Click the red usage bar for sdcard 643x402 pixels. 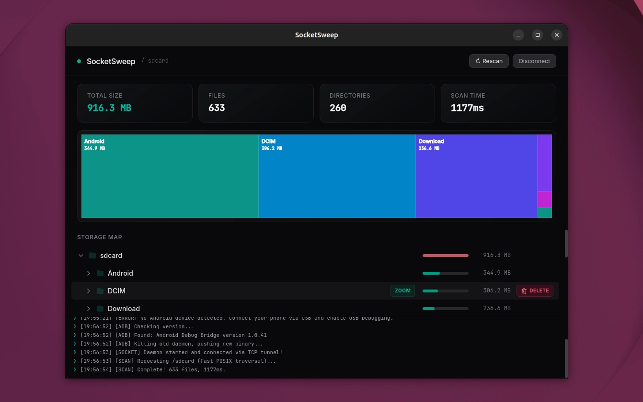[x=446, y=256]
